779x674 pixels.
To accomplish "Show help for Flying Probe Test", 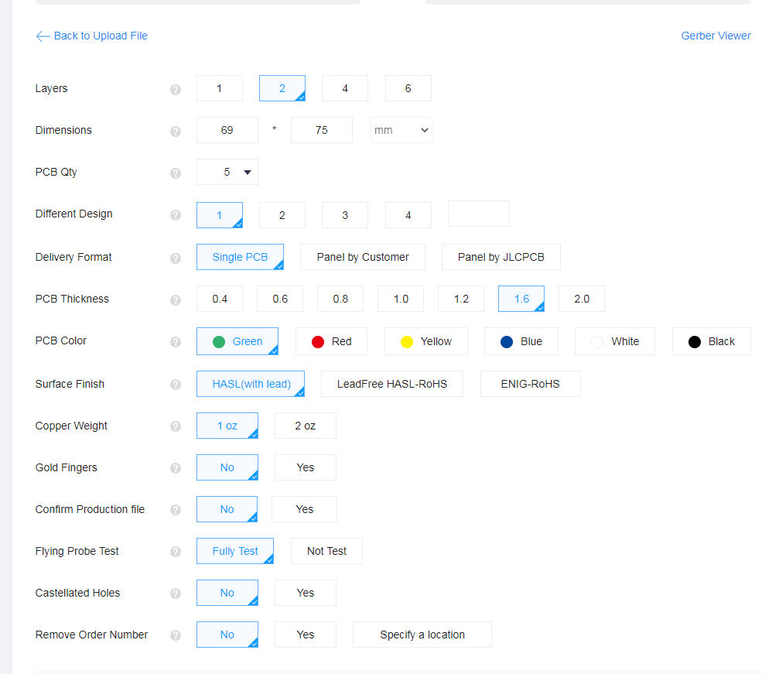I will pyautogui.click(x=176, y=552).
